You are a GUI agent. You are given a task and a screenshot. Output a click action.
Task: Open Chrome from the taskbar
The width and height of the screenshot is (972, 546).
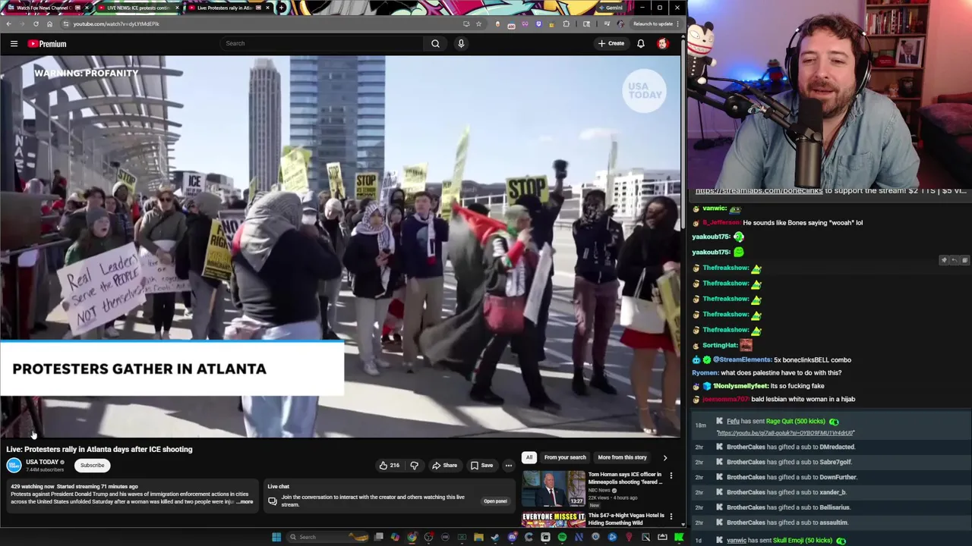(x=412, y=537)
